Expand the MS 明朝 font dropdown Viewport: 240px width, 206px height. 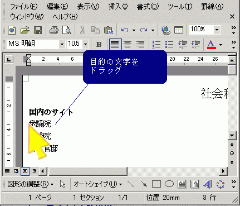pos(62,44)
